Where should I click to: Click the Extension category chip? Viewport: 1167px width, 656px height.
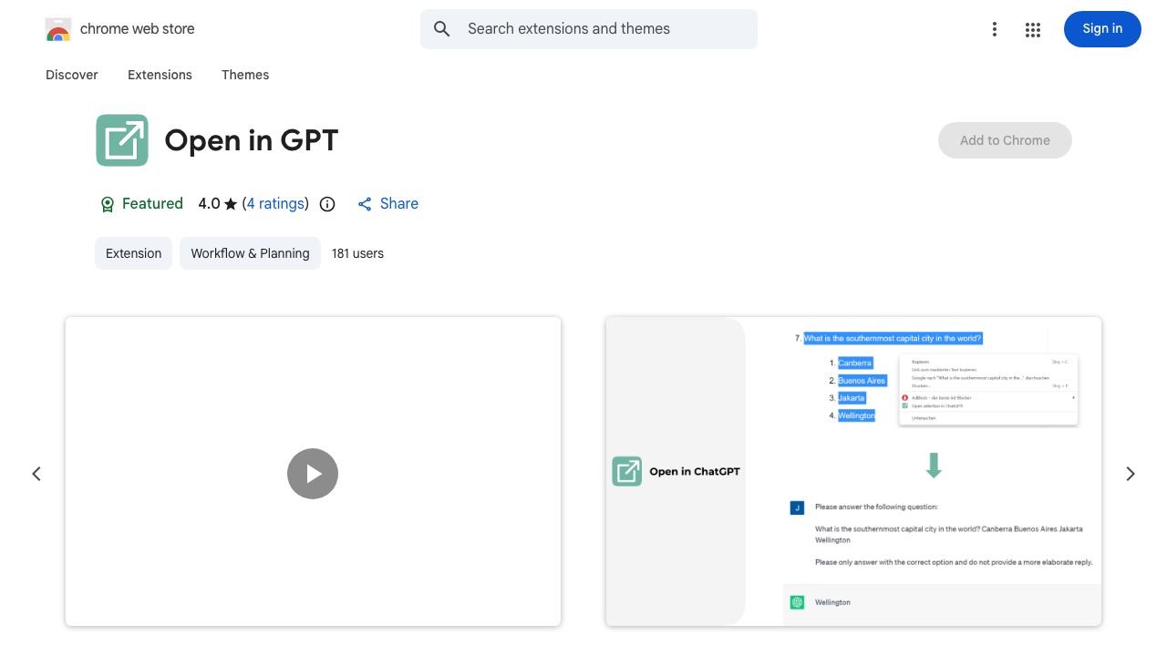(x=133, y=253)
